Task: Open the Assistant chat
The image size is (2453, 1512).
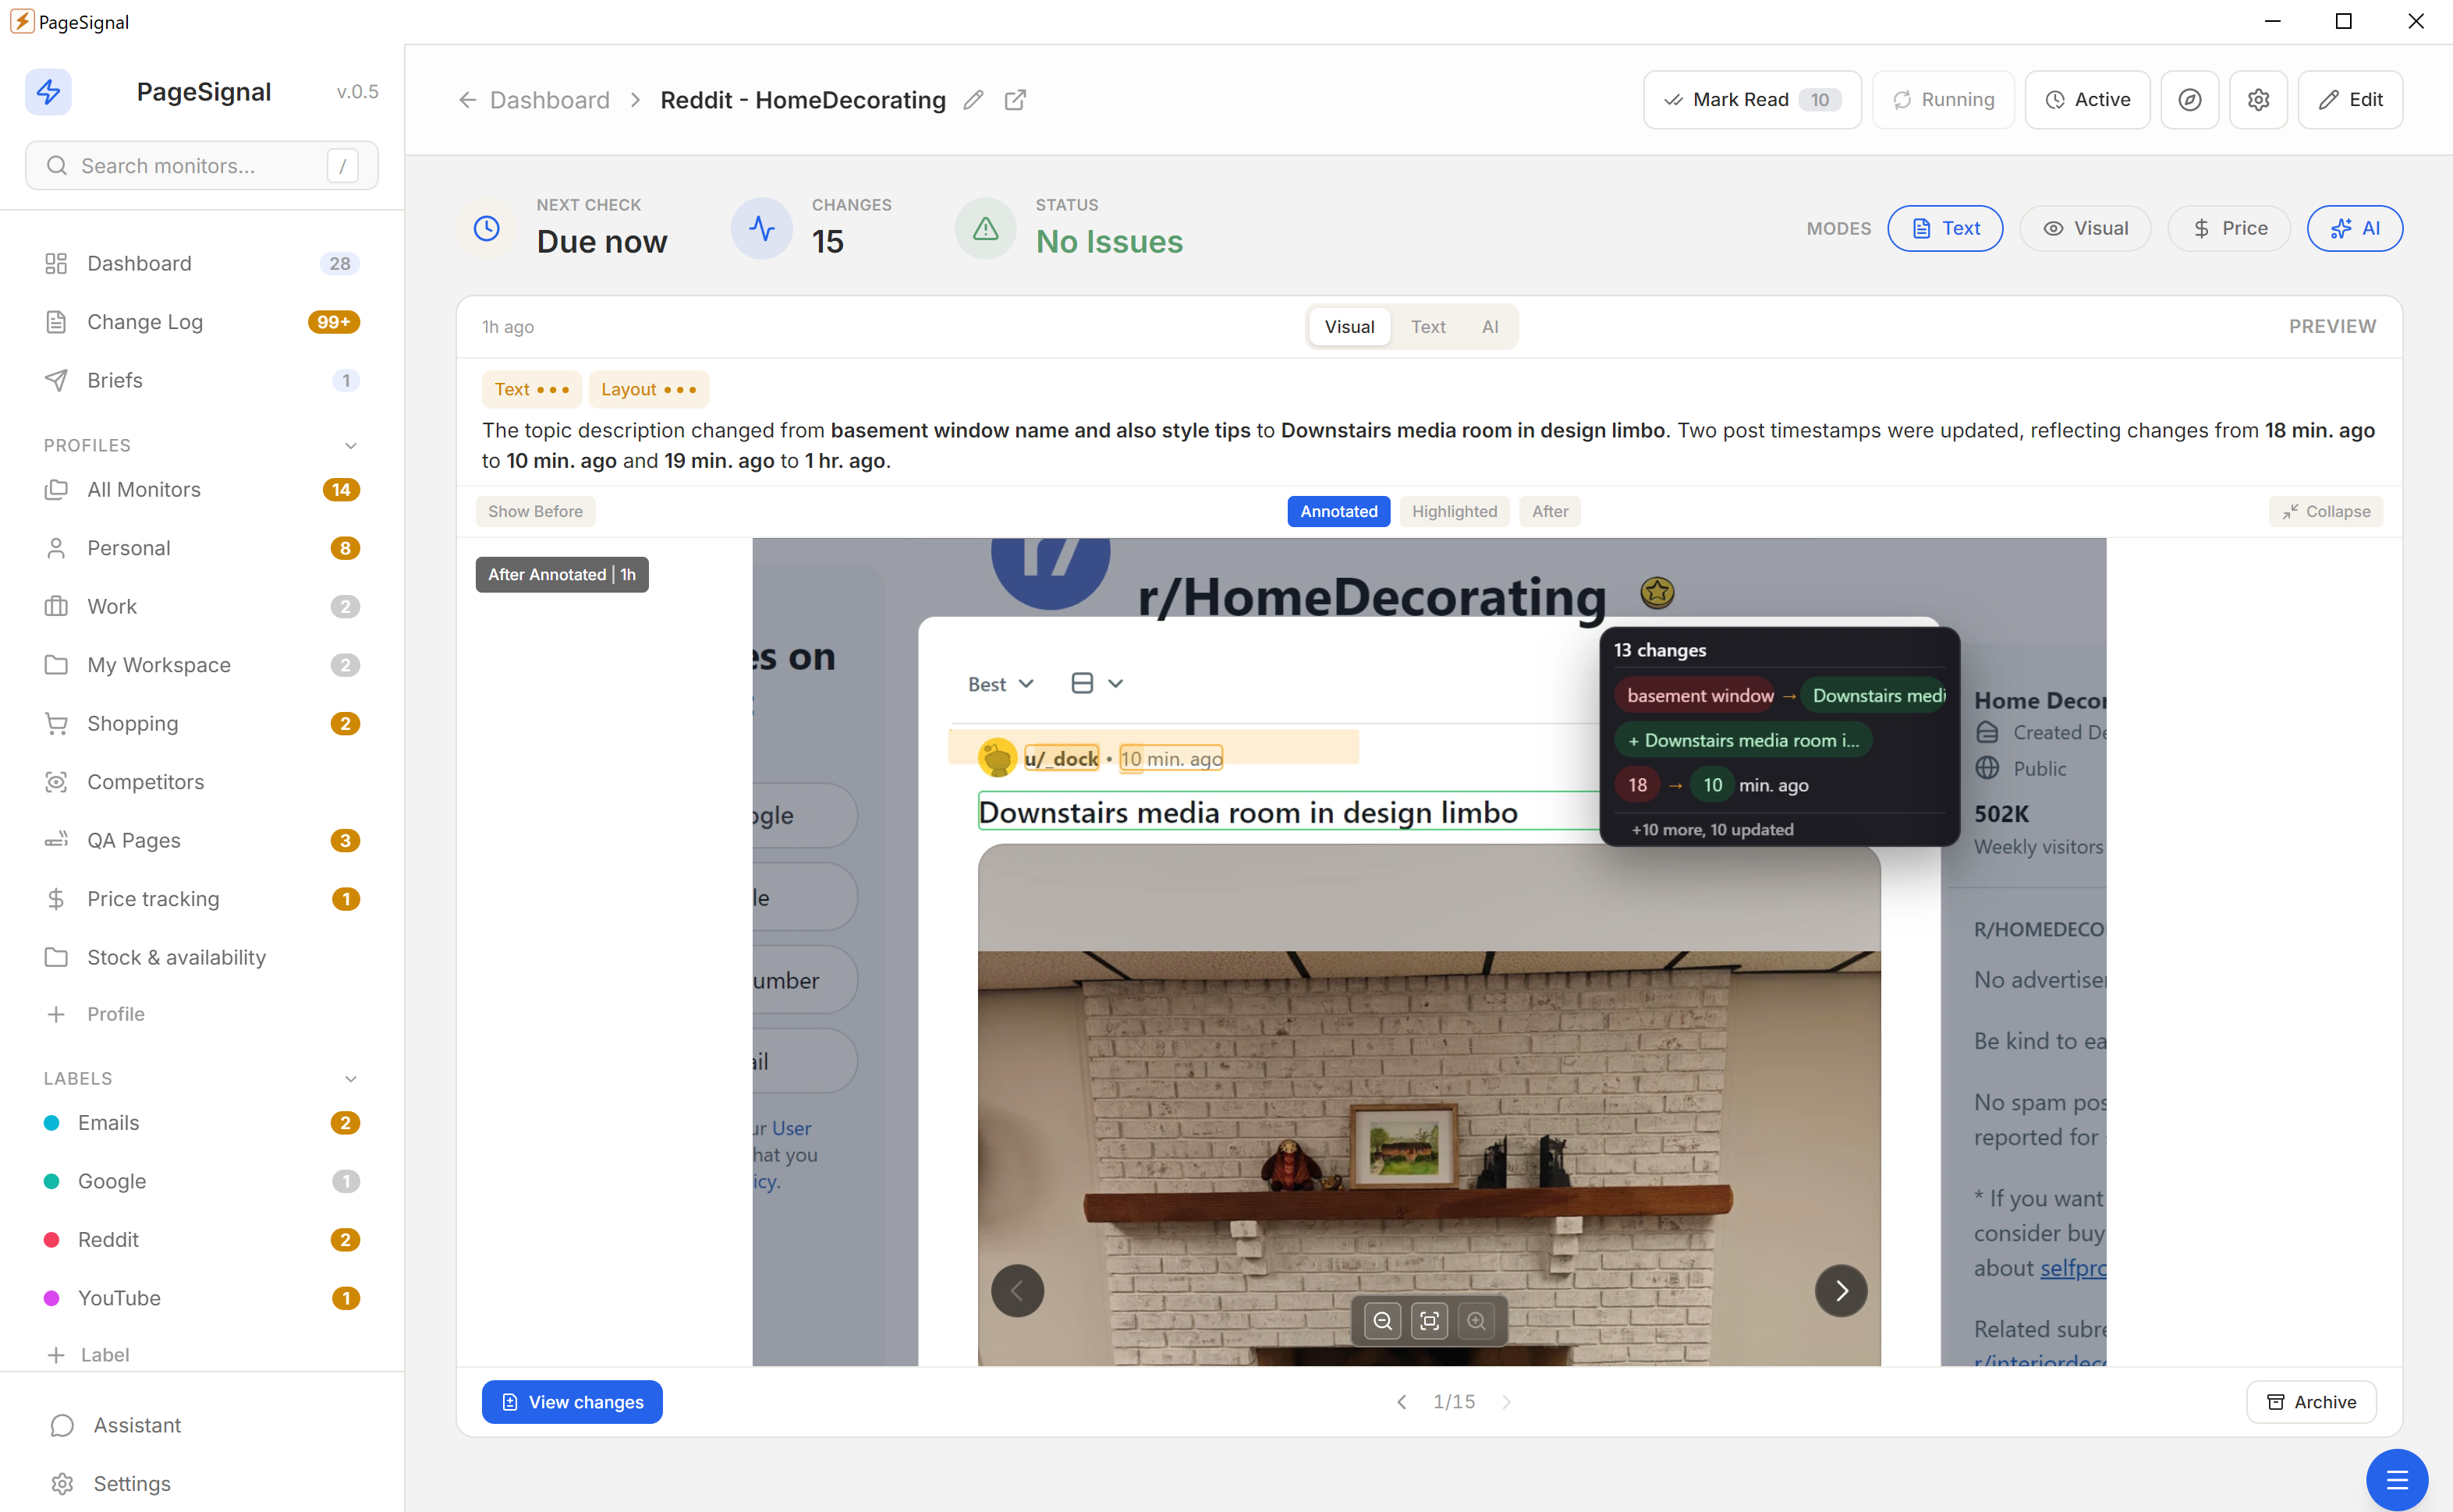Action: [202, 1425]
